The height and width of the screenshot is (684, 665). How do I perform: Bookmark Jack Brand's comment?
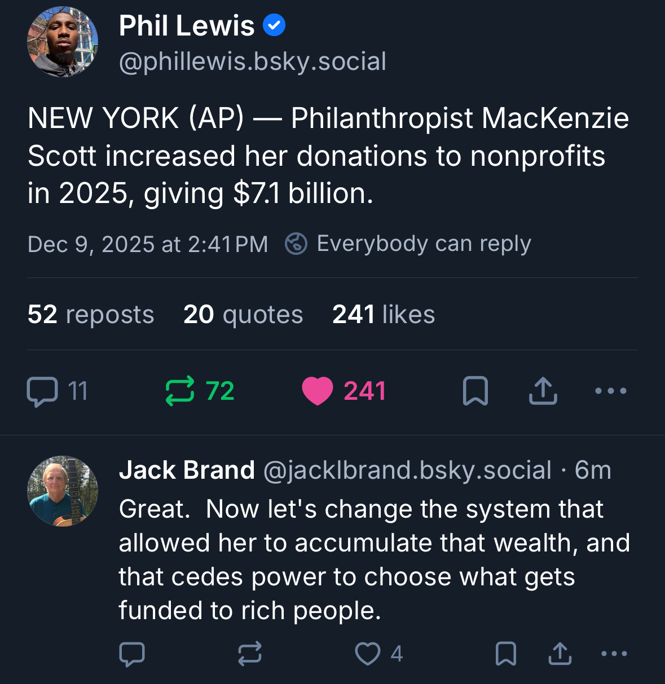505,654
